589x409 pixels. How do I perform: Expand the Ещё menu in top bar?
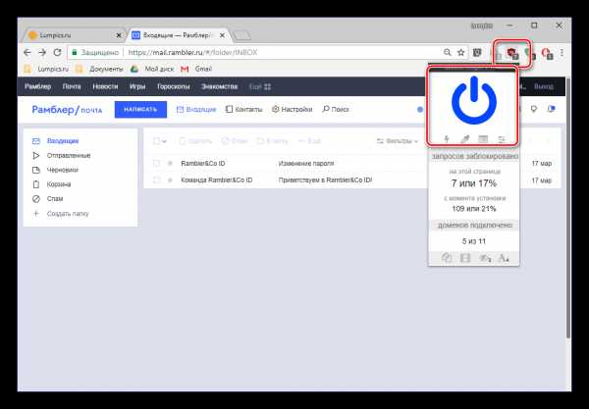[x=261, y=87]
